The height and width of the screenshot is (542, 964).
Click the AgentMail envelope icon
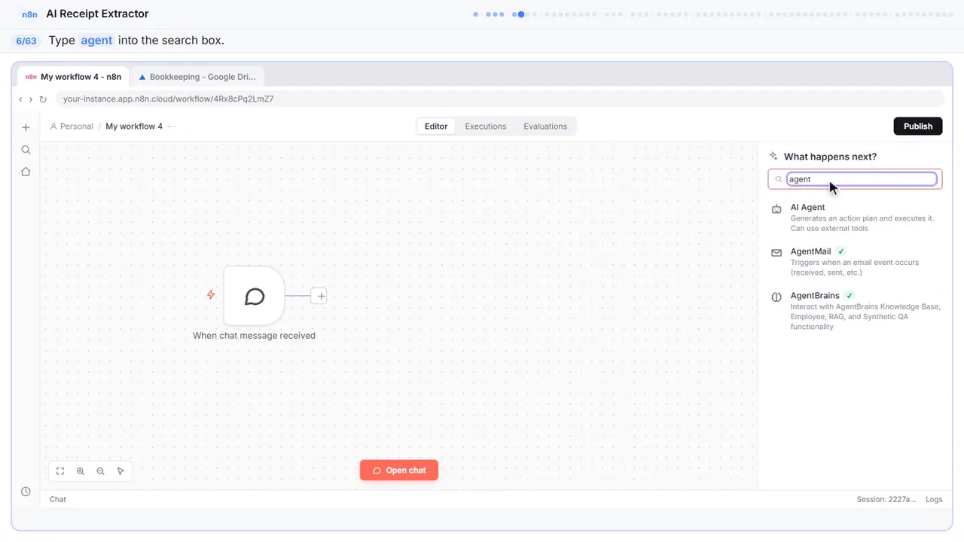[776, 253]
